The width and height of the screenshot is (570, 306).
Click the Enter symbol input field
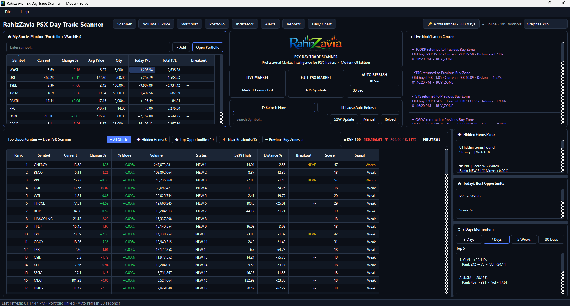(88, 47)
